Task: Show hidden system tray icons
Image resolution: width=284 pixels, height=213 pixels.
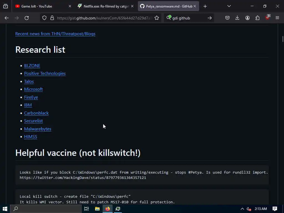Action: click(x=242, y=209)
